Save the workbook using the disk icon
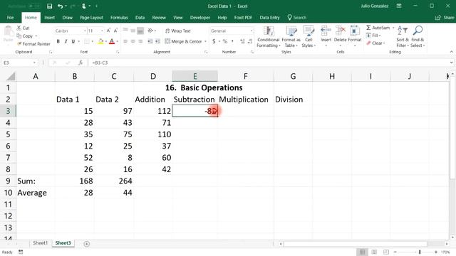 tap(49, 6)
